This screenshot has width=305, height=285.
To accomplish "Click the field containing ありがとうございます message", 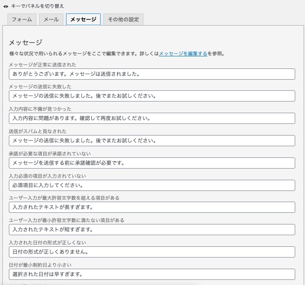I will pos(152,74).
